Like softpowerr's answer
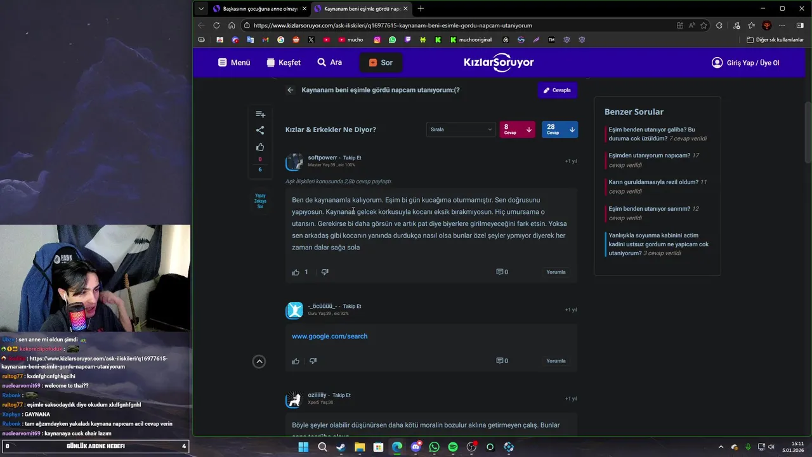The image size is (812, 457). pos(296,272)
